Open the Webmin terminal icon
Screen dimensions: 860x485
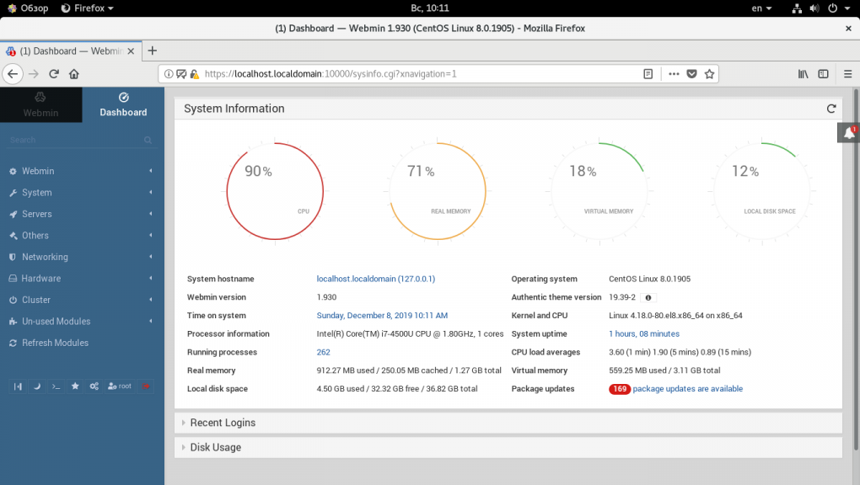56,386
